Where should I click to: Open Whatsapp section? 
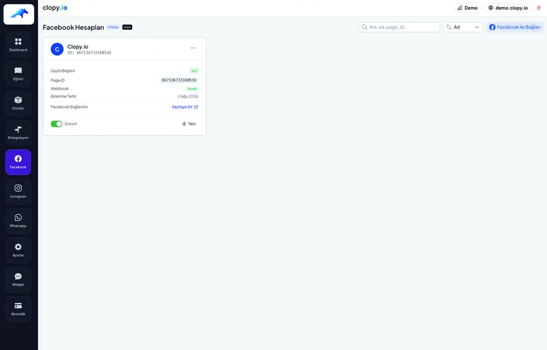(x=18, y=221)
